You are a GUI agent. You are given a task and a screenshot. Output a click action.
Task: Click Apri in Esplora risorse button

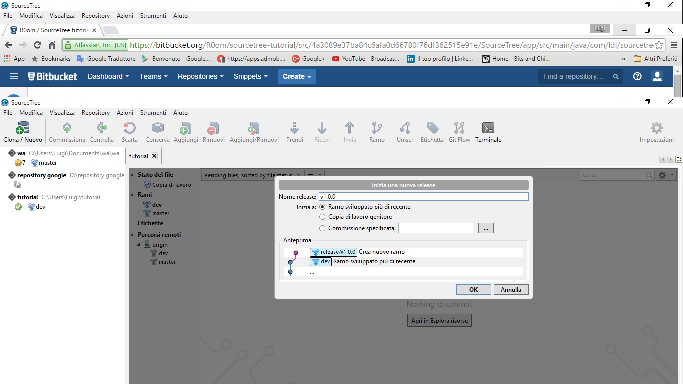(439, 320)
